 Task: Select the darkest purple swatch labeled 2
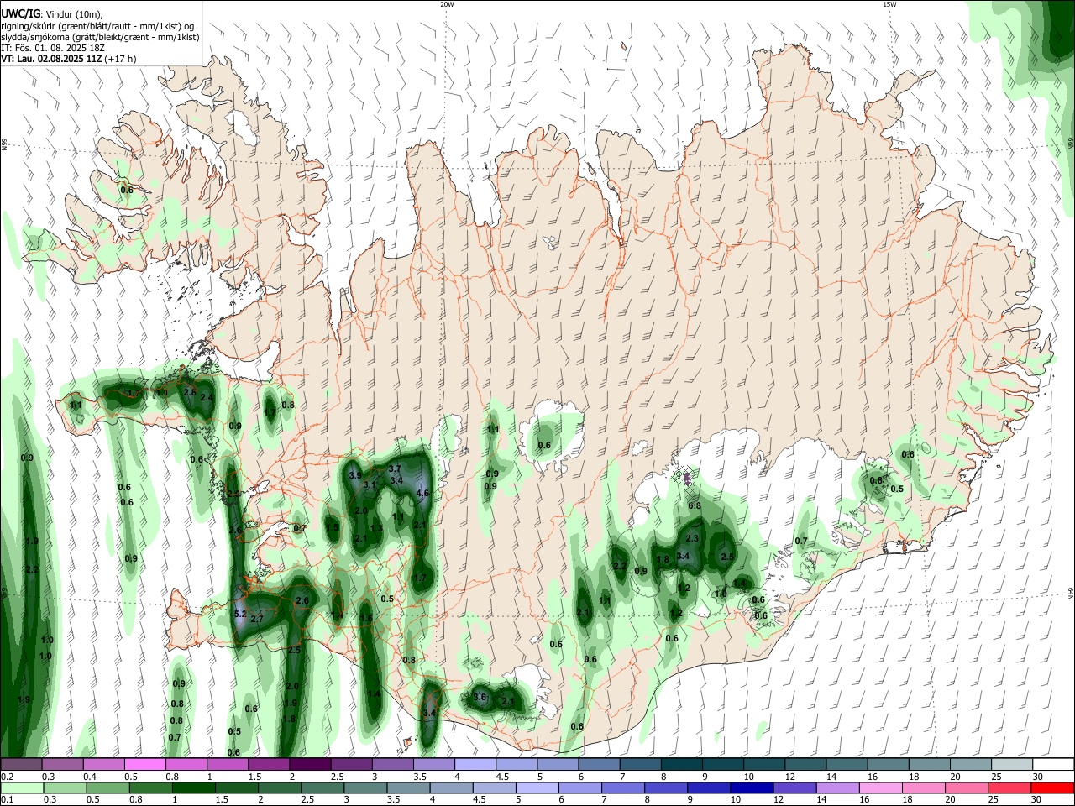[x=310, y=765]
